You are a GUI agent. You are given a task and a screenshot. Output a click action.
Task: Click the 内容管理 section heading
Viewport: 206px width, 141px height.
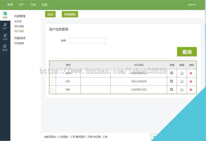pyautogui.click(x=20, y=16)
